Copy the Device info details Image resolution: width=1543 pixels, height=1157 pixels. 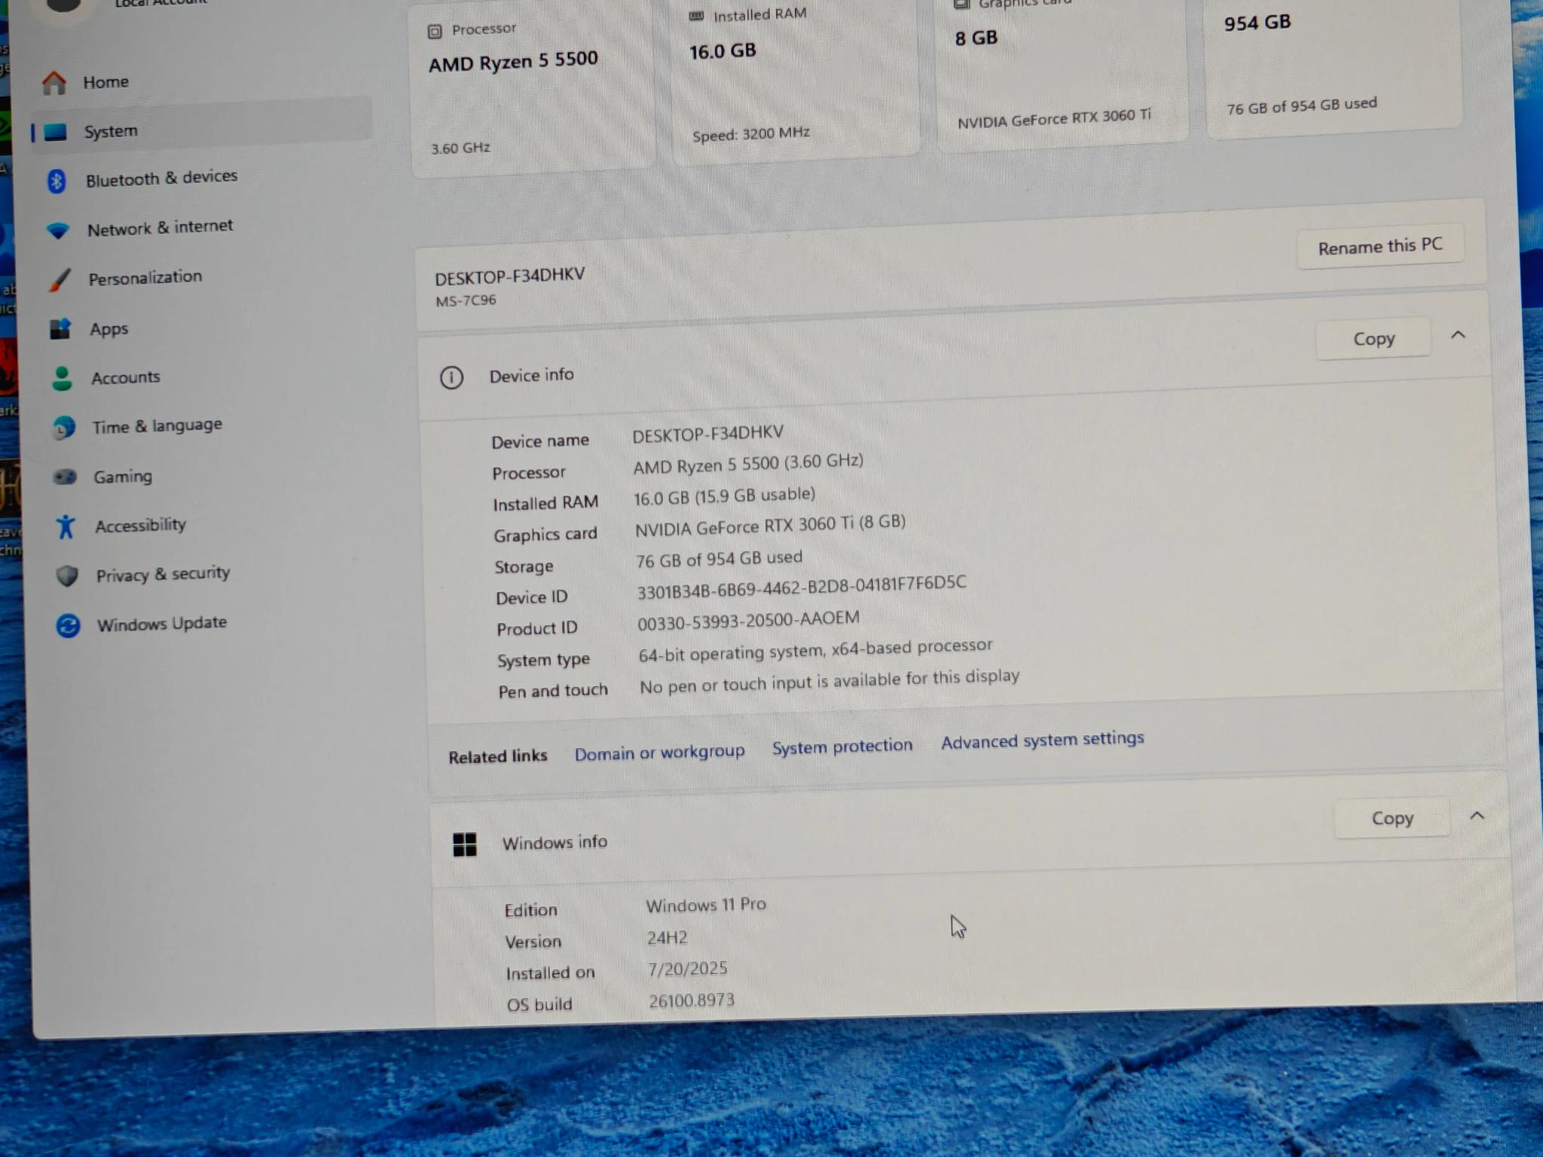(1373, 339)
